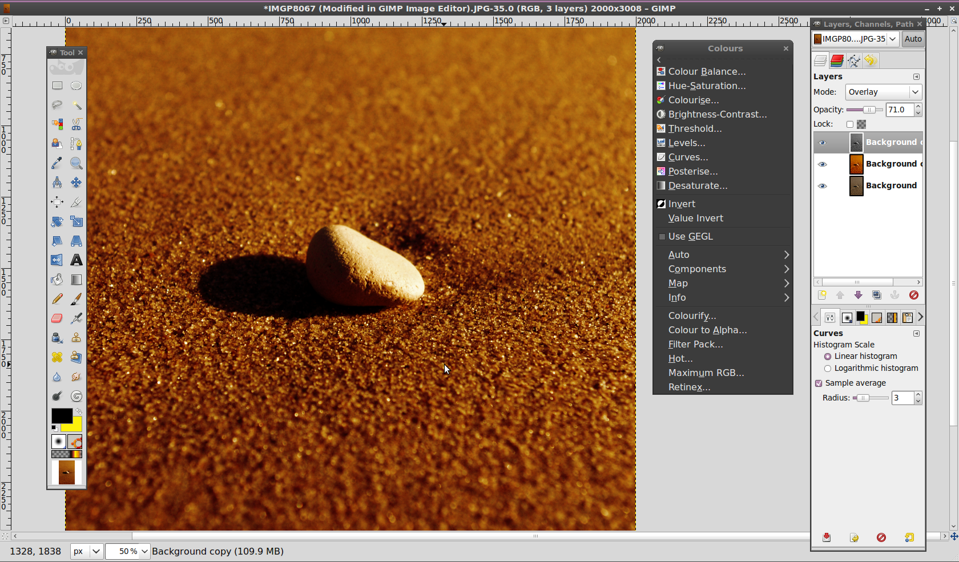Click the layer Opacity slider
Screen dimensions: 959x562
point(864,110)
